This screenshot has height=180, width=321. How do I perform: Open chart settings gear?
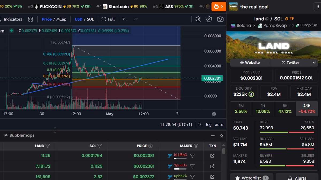click(209, 19)
